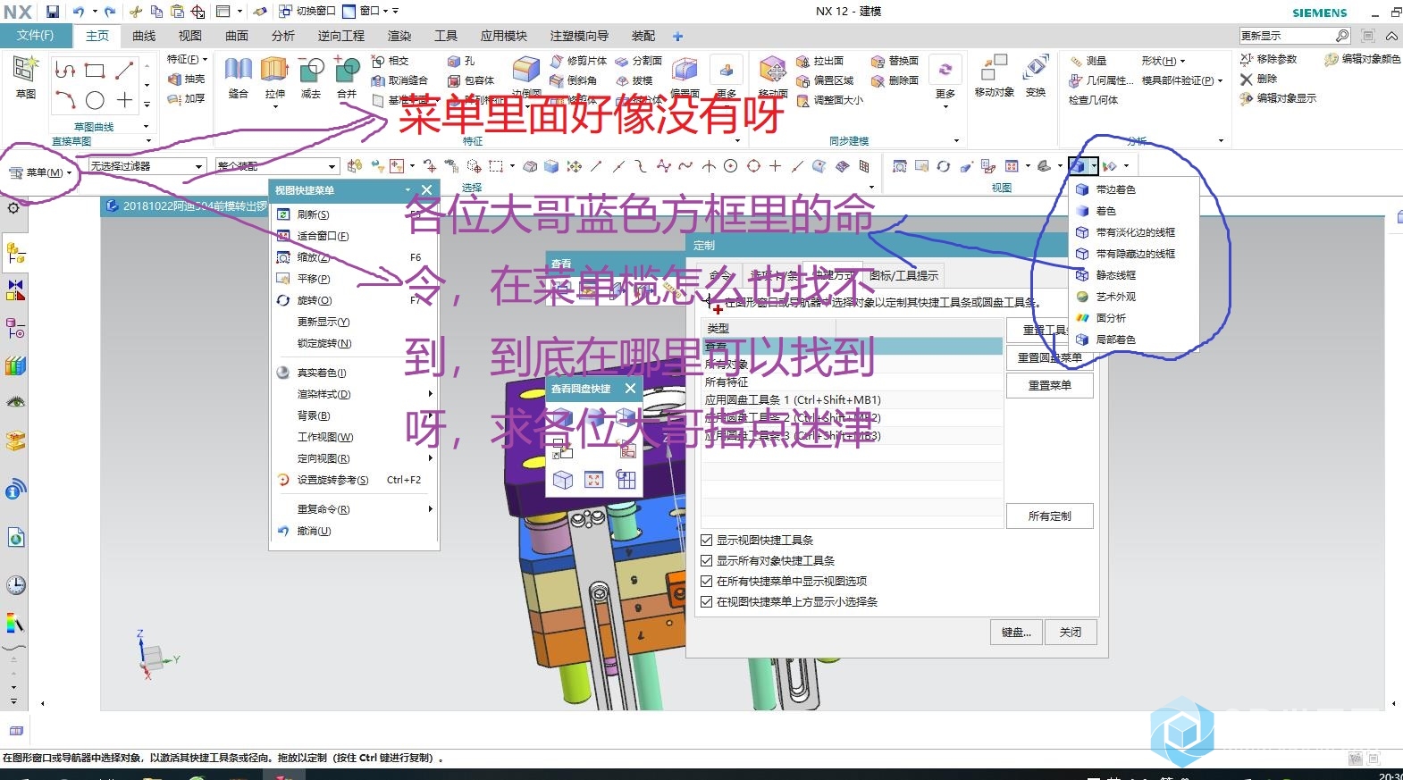Select the 拉伸 extrude icon
The height and width of the screenshot is (780, 1403).
point(274,77)
